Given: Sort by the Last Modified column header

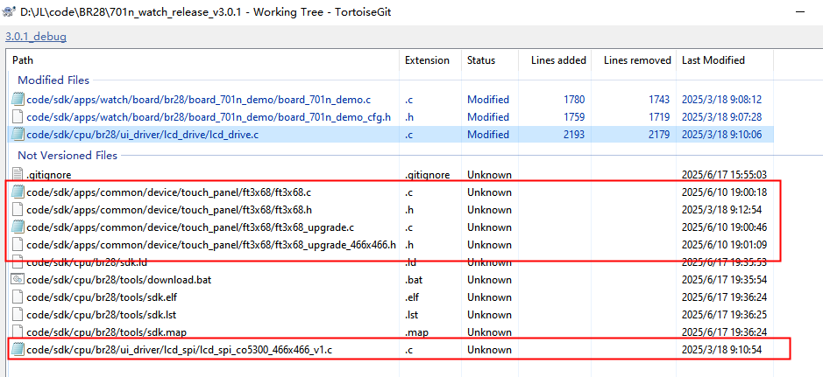Looking at the screenshot, I should click(x=713, y=60).
